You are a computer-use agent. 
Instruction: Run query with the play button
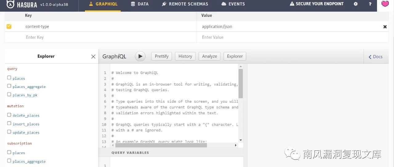coord(140,56)
